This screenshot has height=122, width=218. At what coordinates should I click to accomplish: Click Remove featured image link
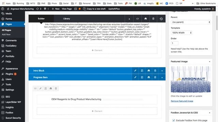coord(182,101)
